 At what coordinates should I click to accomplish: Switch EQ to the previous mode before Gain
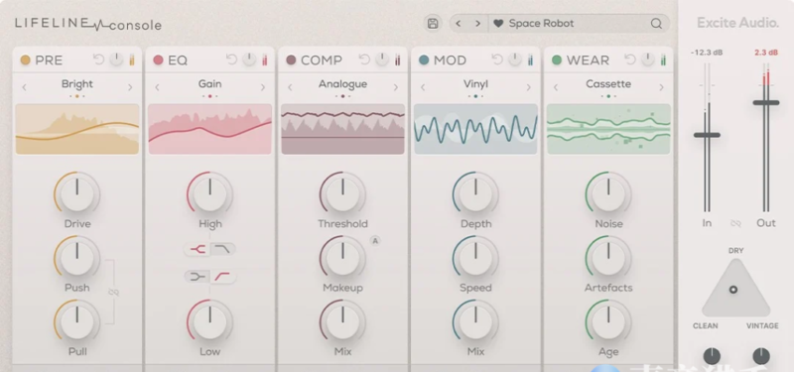coord(157,87)
